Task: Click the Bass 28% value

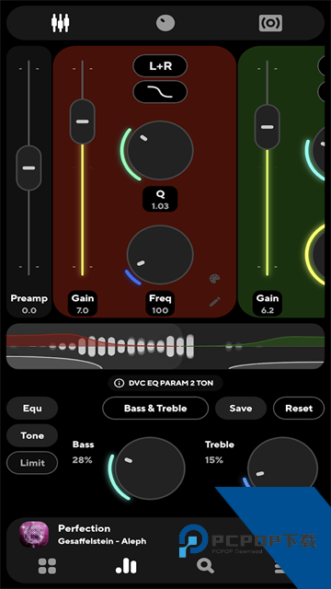Action: (82, 460)
